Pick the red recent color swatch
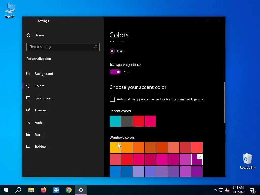The height and width of the screenshot is (195, 260). coord(139,121)
